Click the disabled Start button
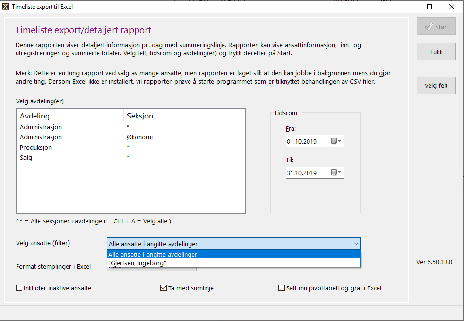The image size is (464, 321). point(435,27)
